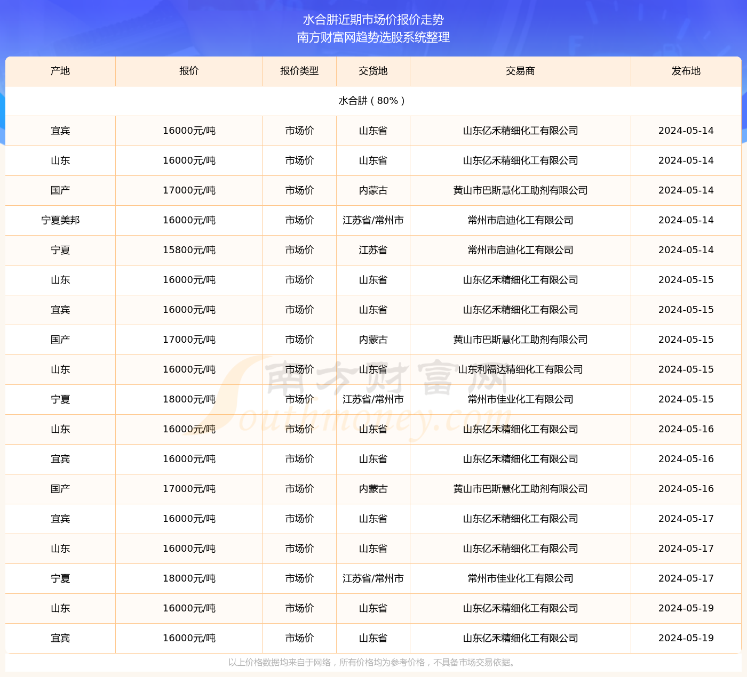Click the 山东利福达精细化工有限公司 trader cell
Viewport: 747px width, 677px height.
point(520,369)
